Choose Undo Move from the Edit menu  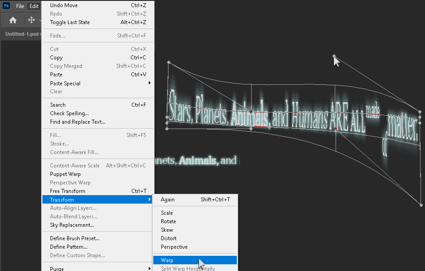point(63,5)
